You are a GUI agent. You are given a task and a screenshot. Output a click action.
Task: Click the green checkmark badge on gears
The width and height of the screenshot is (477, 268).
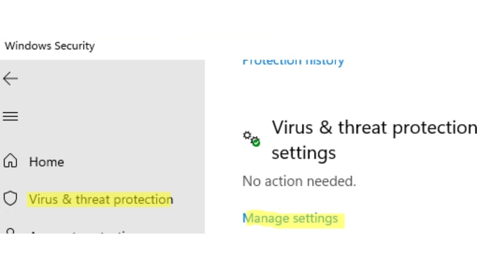click(256, 142)
